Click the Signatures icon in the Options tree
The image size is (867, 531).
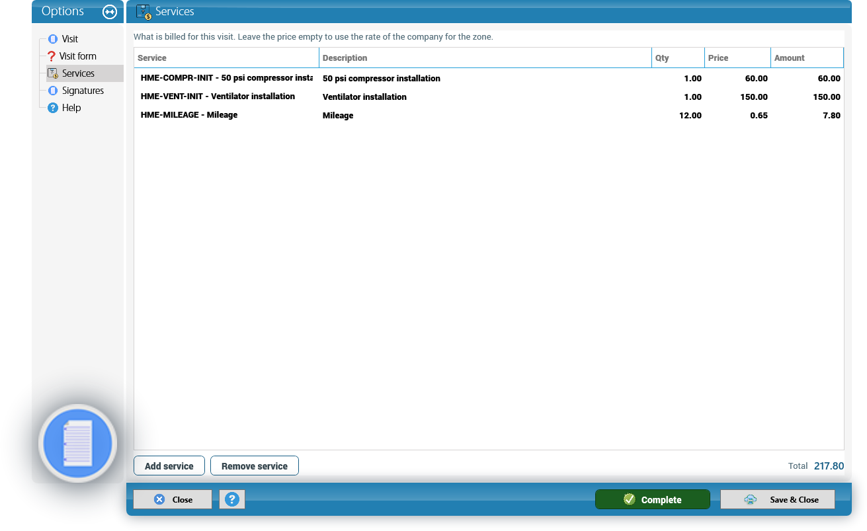(x=53, y=91)
